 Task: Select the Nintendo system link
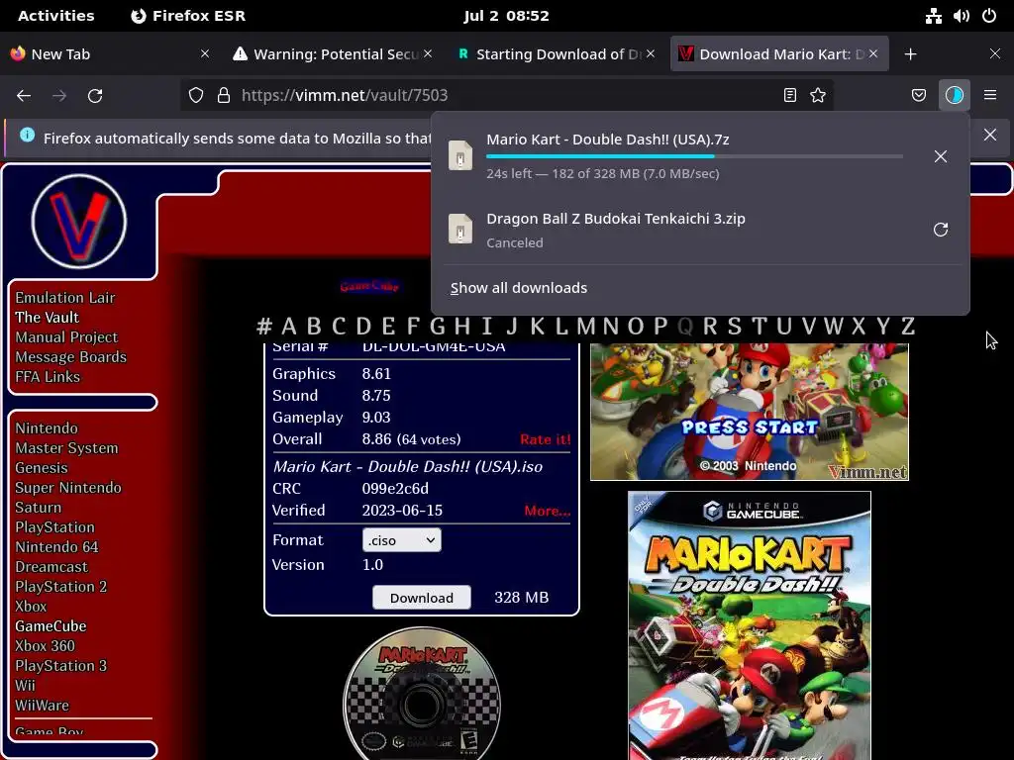[47, 428]
